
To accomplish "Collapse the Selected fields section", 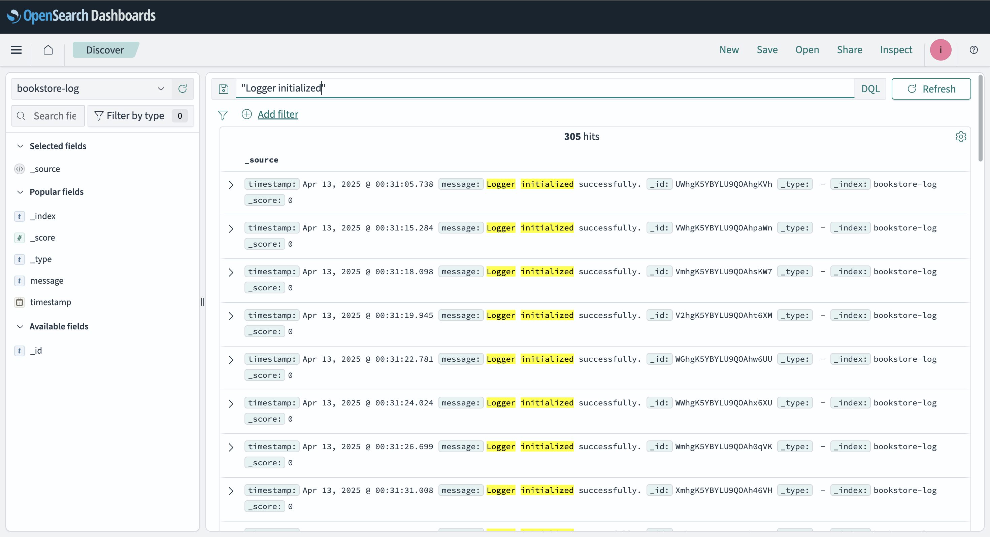I will [x=20, y=146].
